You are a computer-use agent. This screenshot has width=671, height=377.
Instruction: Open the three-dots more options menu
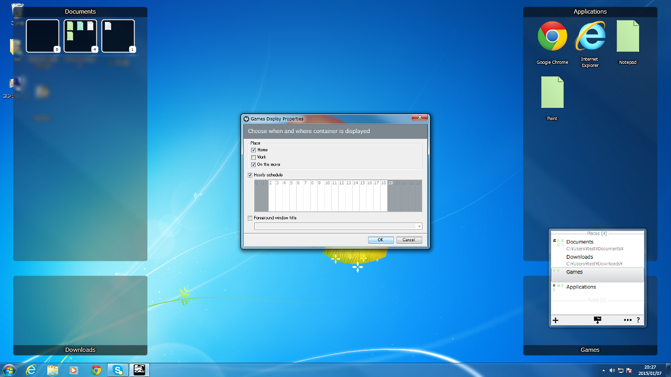pos(627,320)
